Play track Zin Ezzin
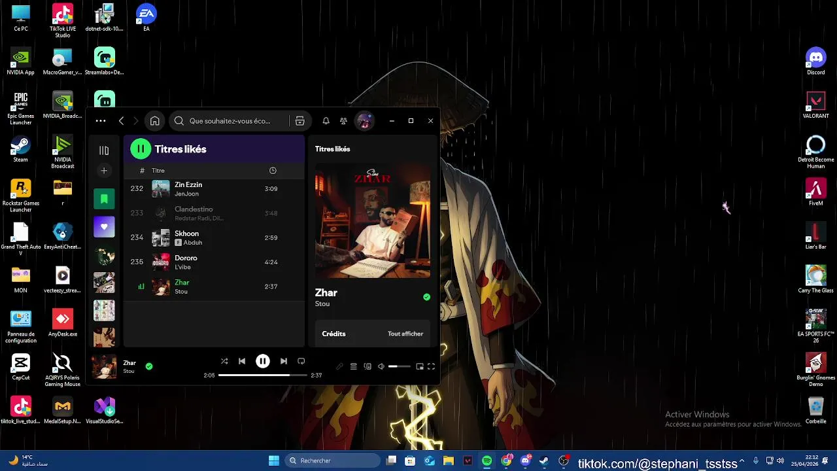837x471 pixels. click(214, 188)
